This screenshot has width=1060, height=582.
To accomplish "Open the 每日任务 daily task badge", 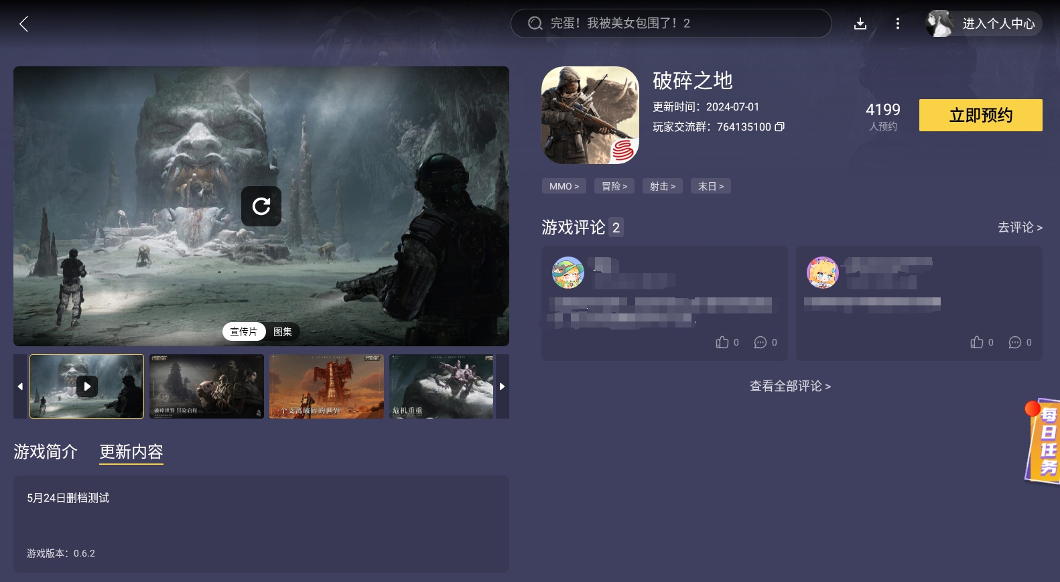I will pos(1043,441).
